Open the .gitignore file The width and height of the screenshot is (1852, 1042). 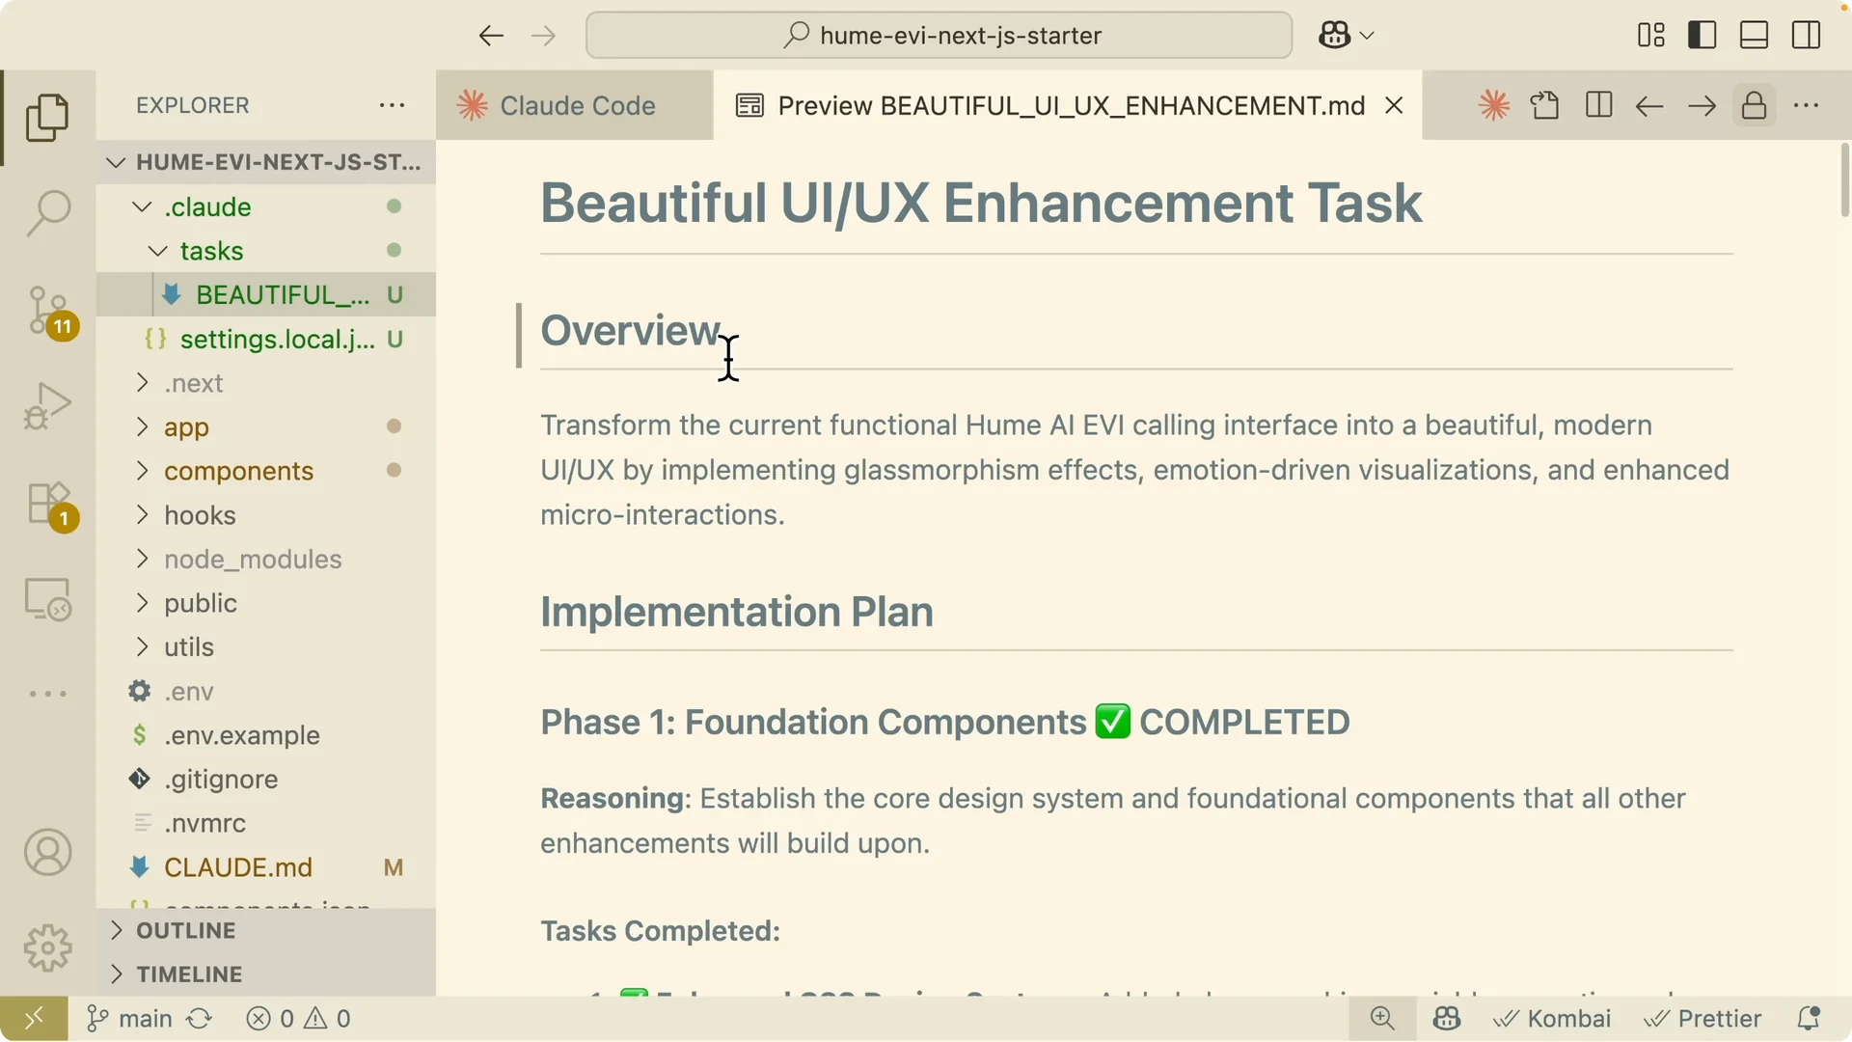pyautogui.click(x=266, y=780)
